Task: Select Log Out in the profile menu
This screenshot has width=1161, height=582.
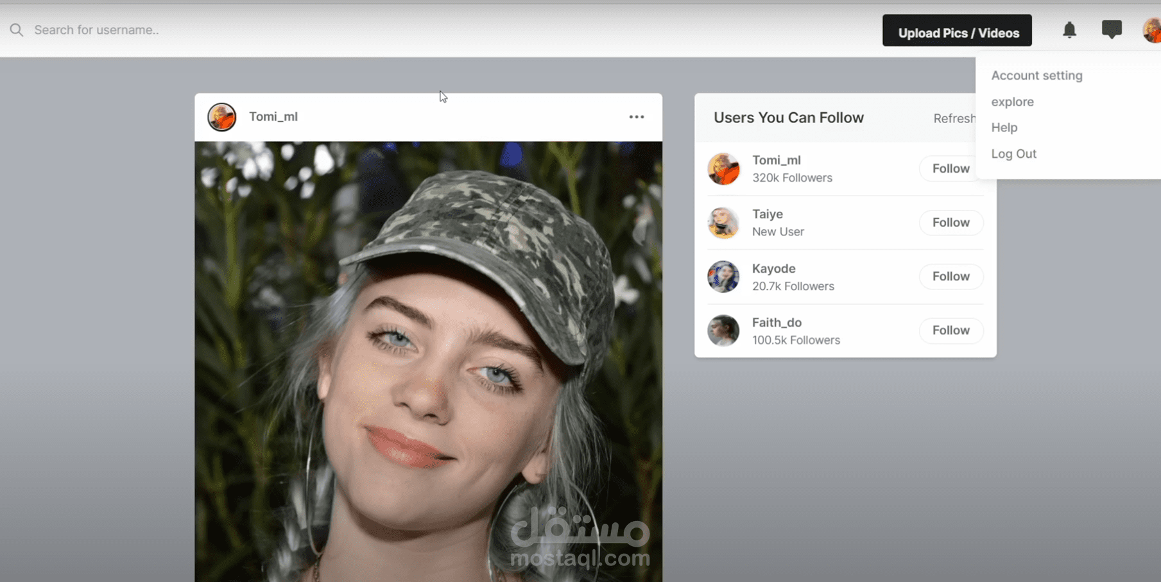Action: coord(1013,153)
